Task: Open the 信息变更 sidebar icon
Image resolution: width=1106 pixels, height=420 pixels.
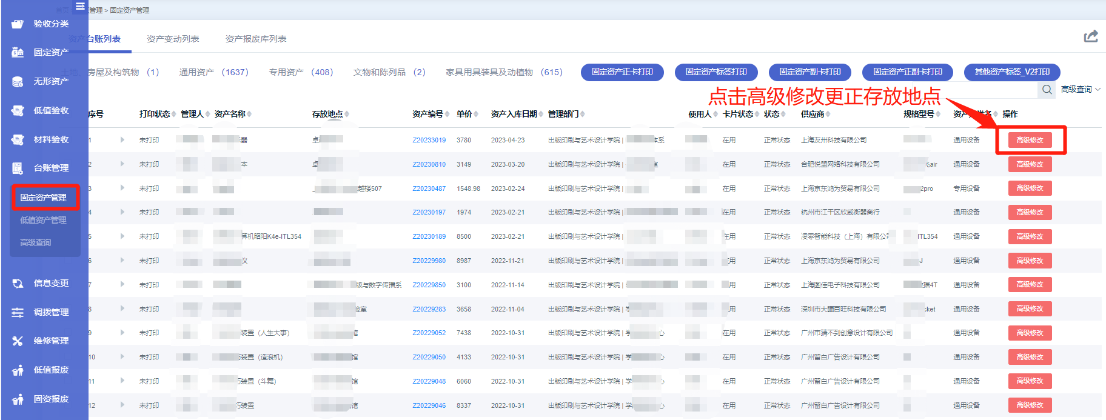Action: [x=18, y=283]
